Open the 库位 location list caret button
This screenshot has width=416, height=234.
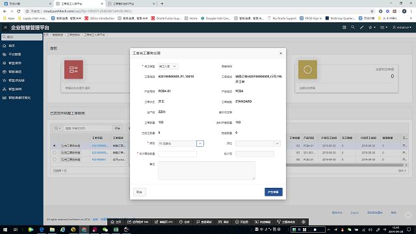(278, 144)
